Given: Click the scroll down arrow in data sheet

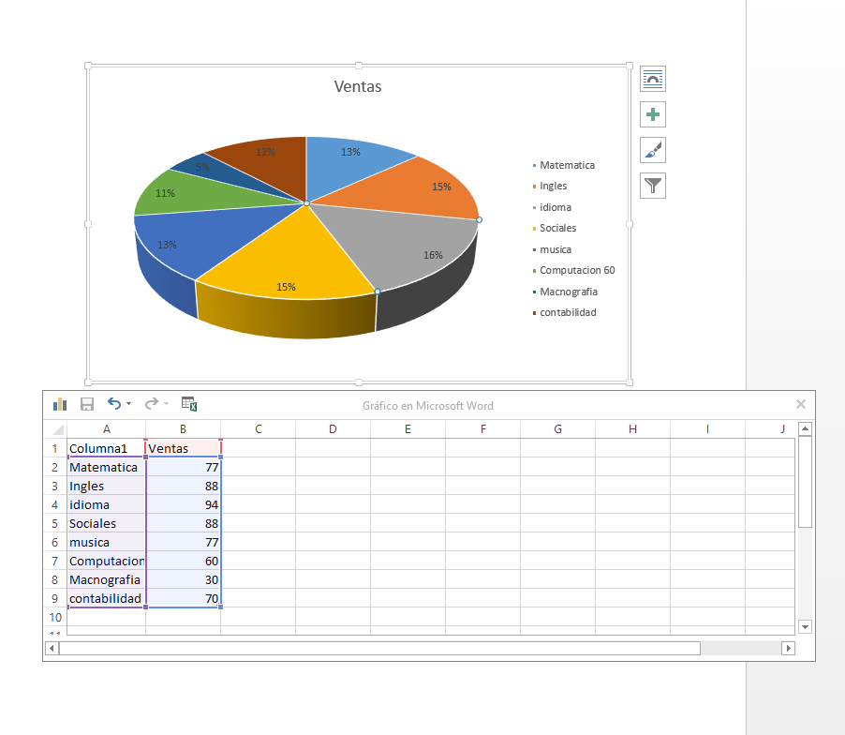Looking at the screenshot, I should (x=805, y=626).
